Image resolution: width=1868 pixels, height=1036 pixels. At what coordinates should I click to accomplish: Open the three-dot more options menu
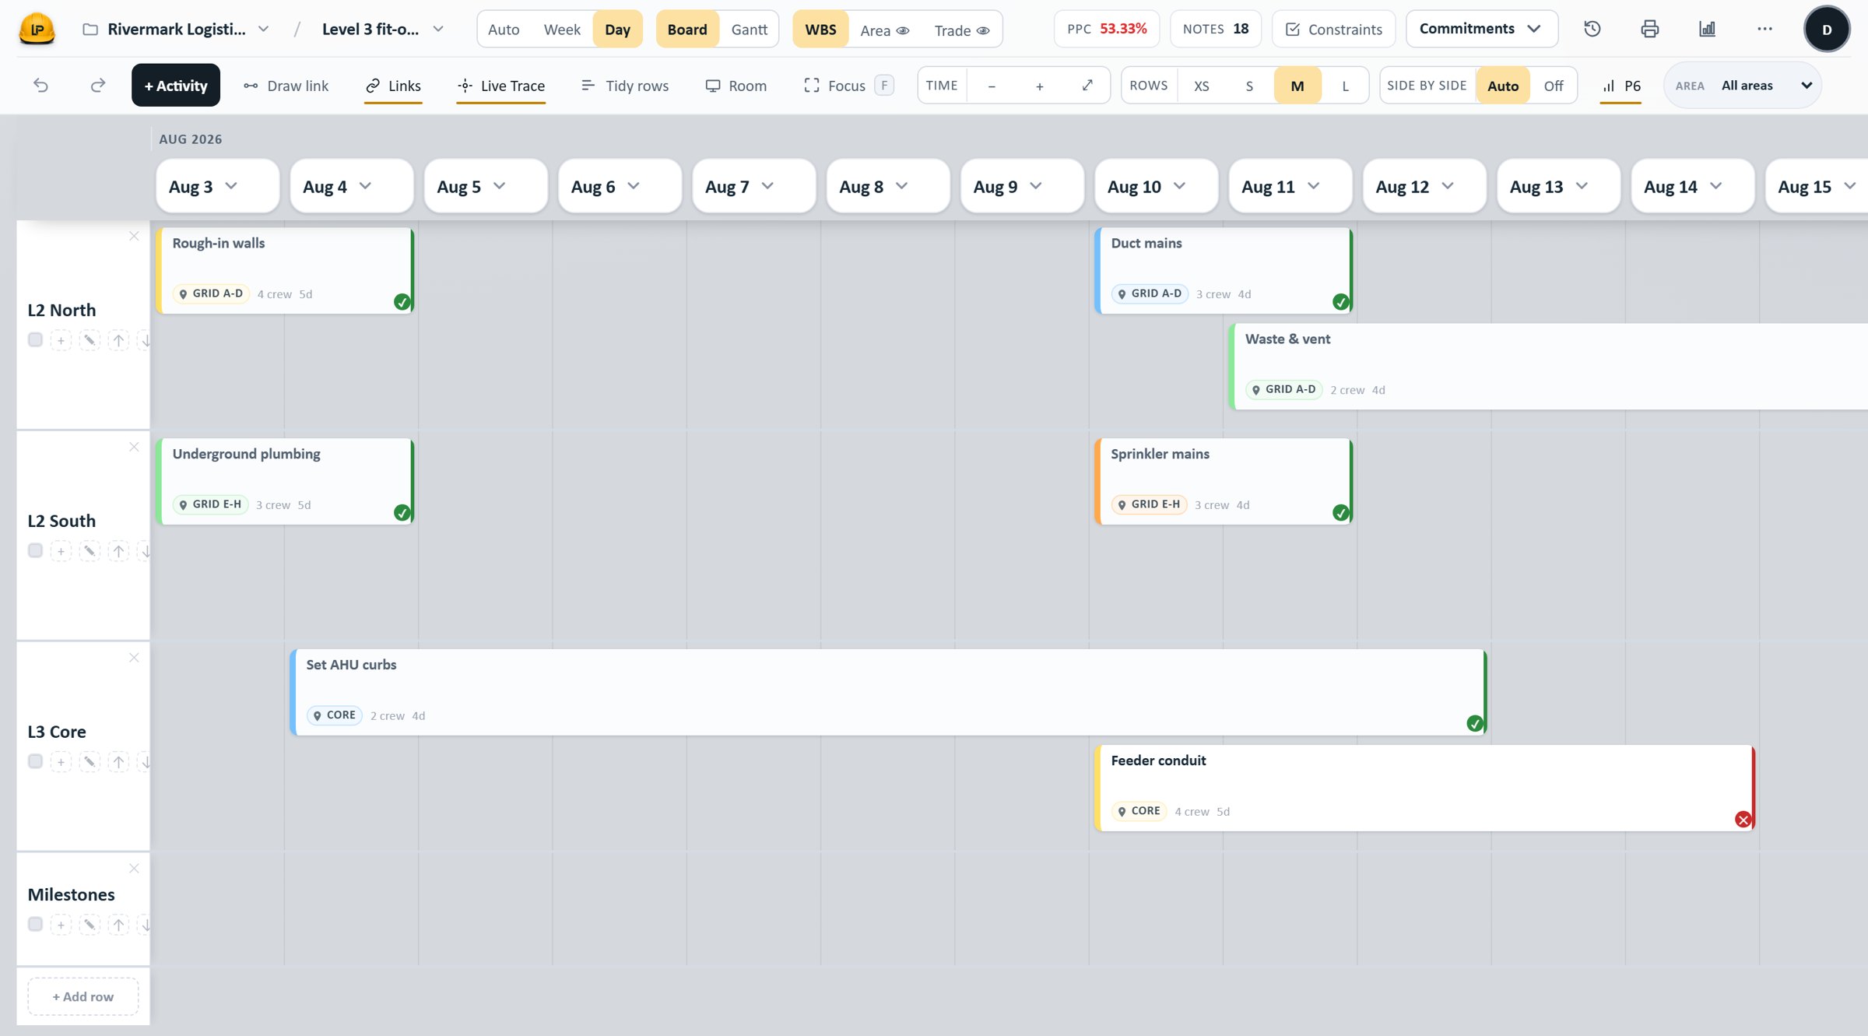[x=1764, y=29]
